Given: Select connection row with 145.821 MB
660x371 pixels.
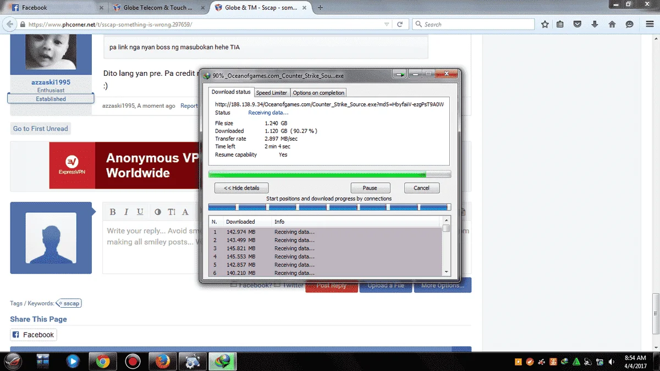Looking at the screenshot, I should (x=325, y=248).
